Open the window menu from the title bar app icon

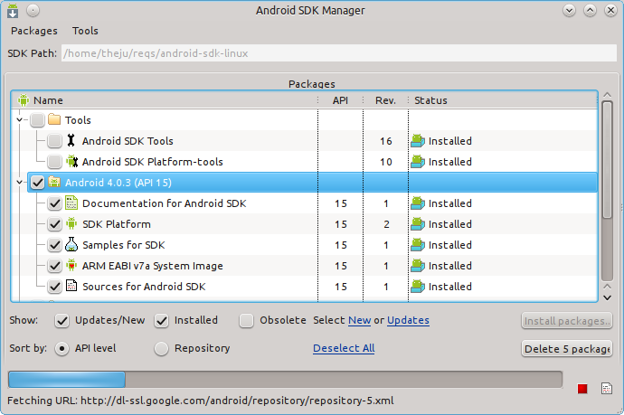tap(13, 11)
